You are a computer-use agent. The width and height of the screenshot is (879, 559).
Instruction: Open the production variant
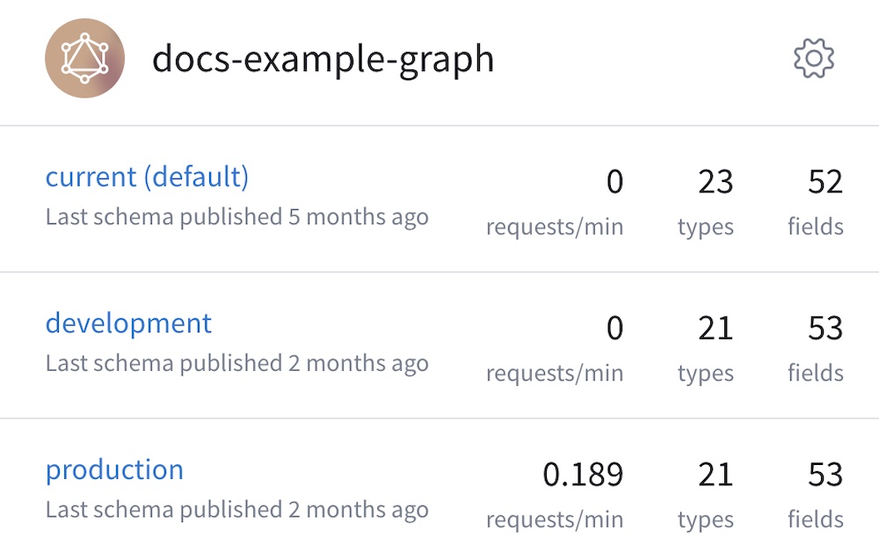tap(114, 469)
